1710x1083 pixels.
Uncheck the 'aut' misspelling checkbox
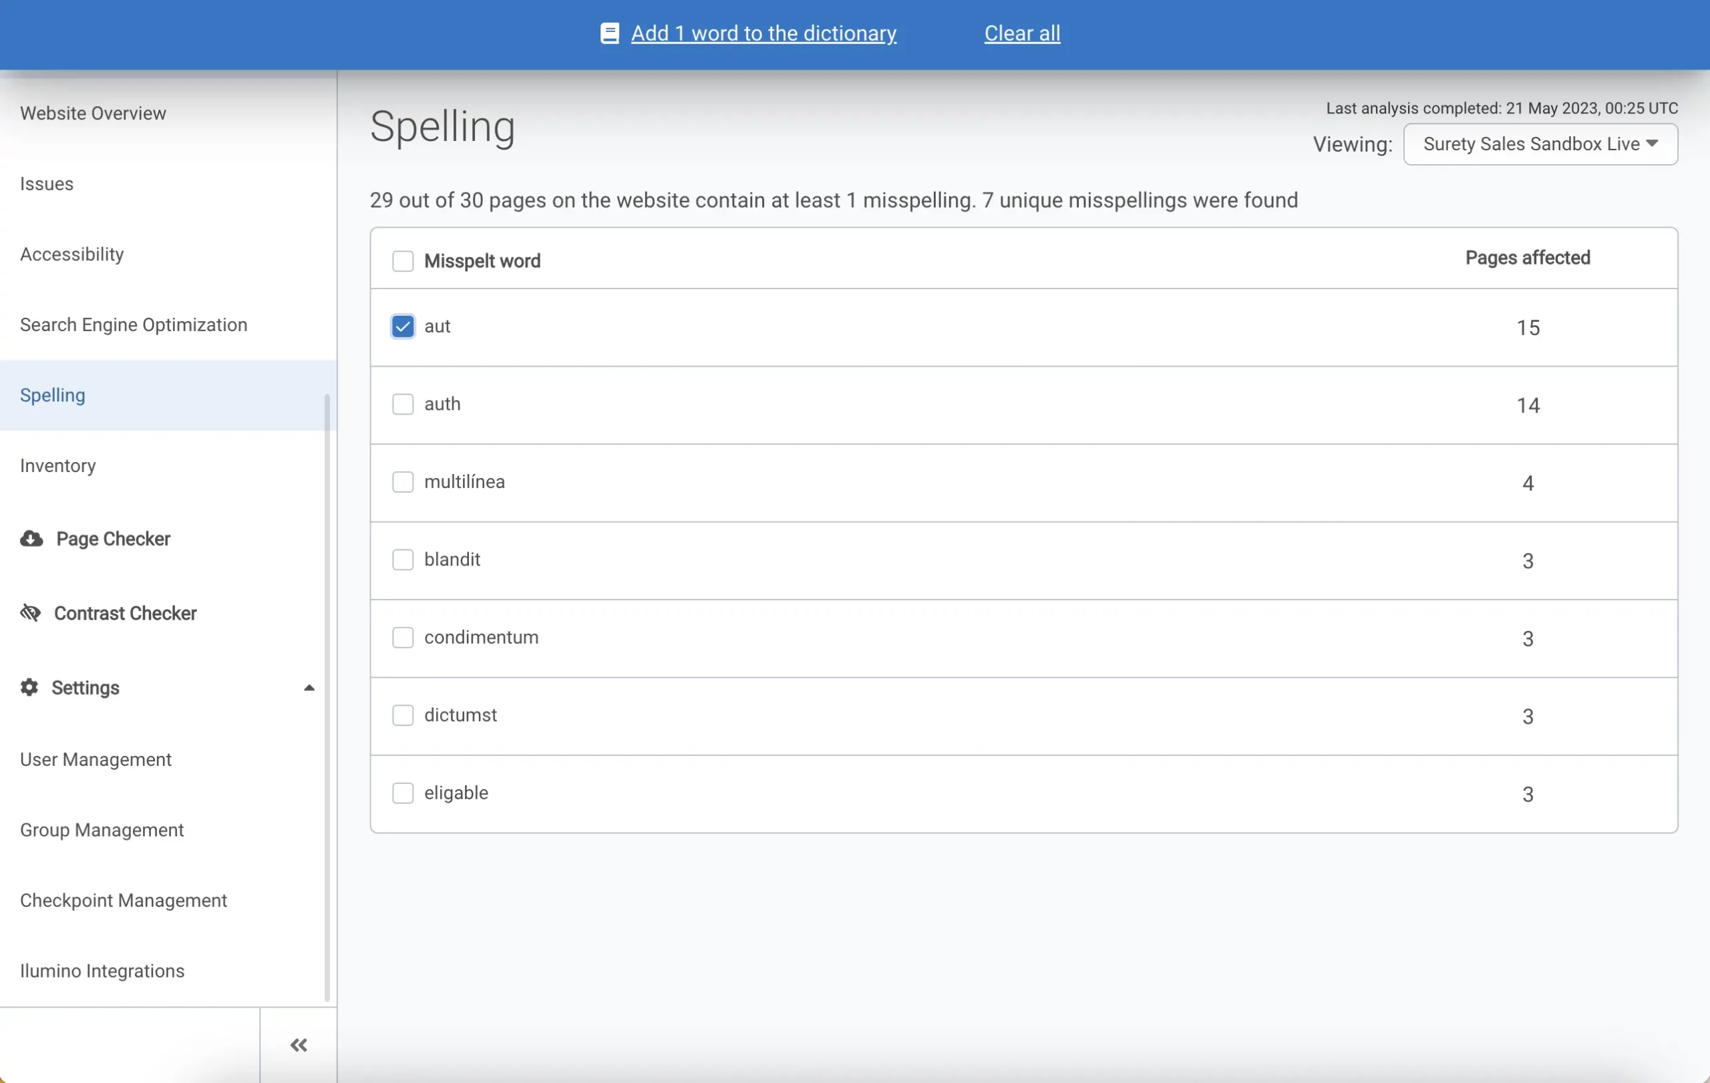pos(403,327)
